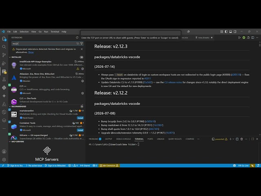Click warning icon on IntelliCode API Usage Examples
This screenshot has height=196, width=261.
tap(78, 69)
